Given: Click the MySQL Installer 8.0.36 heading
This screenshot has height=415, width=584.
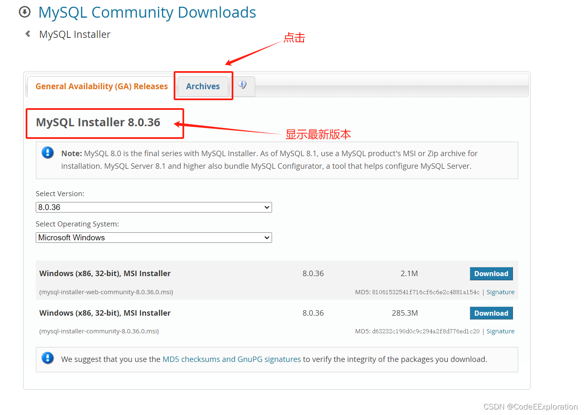Looking at the screenshot, I should 98,122.
